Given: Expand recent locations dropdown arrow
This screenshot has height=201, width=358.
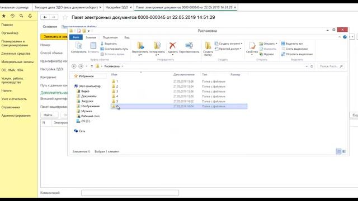Looking at the screenshot, I should click(x=87, y=66).
